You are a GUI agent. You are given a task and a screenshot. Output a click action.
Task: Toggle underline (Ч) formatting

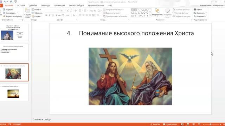53,15
